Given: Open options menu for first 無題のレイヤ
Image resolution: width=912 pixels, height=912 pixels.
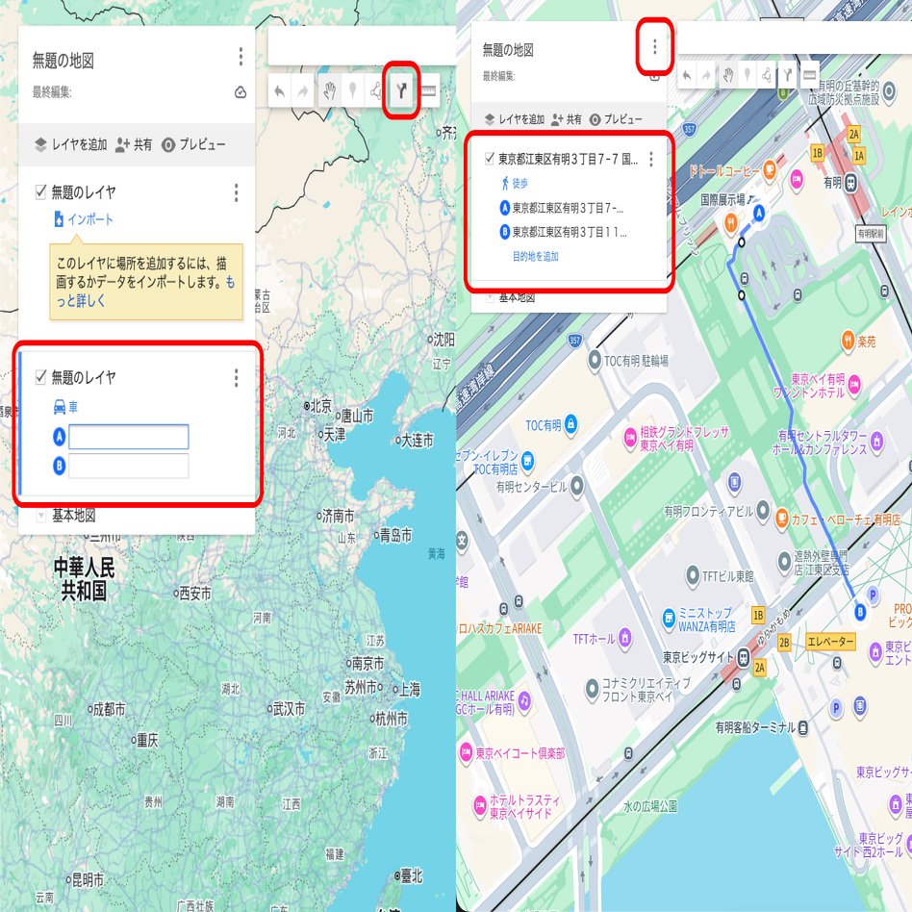Looking at the screenshot, I should coord(236,192).
